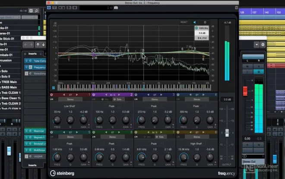This screenshot has height=179, width=285.
Task: Click the up arrow in the channel settings toolbar
Action: click(x=38, y=44)
